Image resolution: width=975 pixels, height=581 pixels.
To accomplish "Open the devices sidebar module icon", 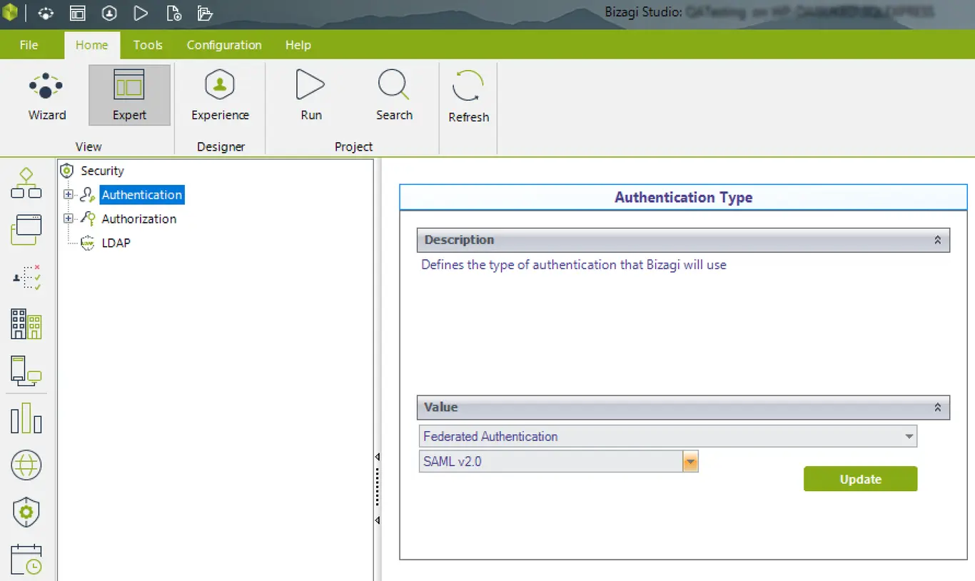I will (x=26, y=371).
